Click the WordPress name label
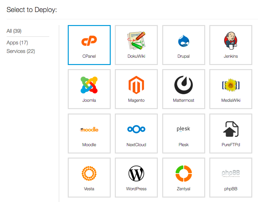This screenshot has height=202, width=258. (136, 189)
